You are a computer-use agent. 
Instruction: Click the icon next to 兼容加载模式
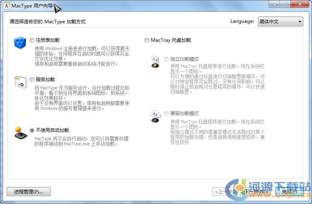tap(155, 116)
